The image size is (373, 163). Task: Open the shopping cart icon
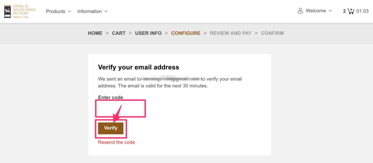pos(351,11)
